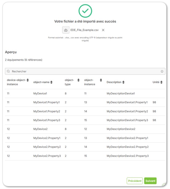The image size is (170, 189).
Task: Sort by object-name column
Action: point(51,82)
